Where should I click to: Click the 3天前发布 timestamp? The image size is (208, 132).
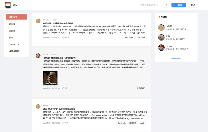click(54, 55)
